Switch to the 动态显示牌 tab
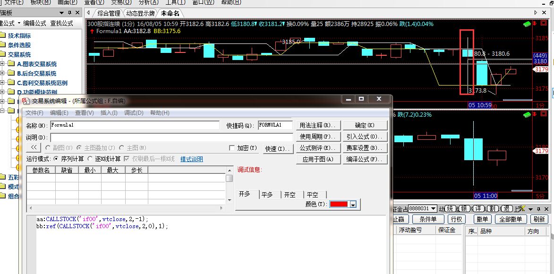This screenshot has width=554, height=274. click(x=140, y=13)
